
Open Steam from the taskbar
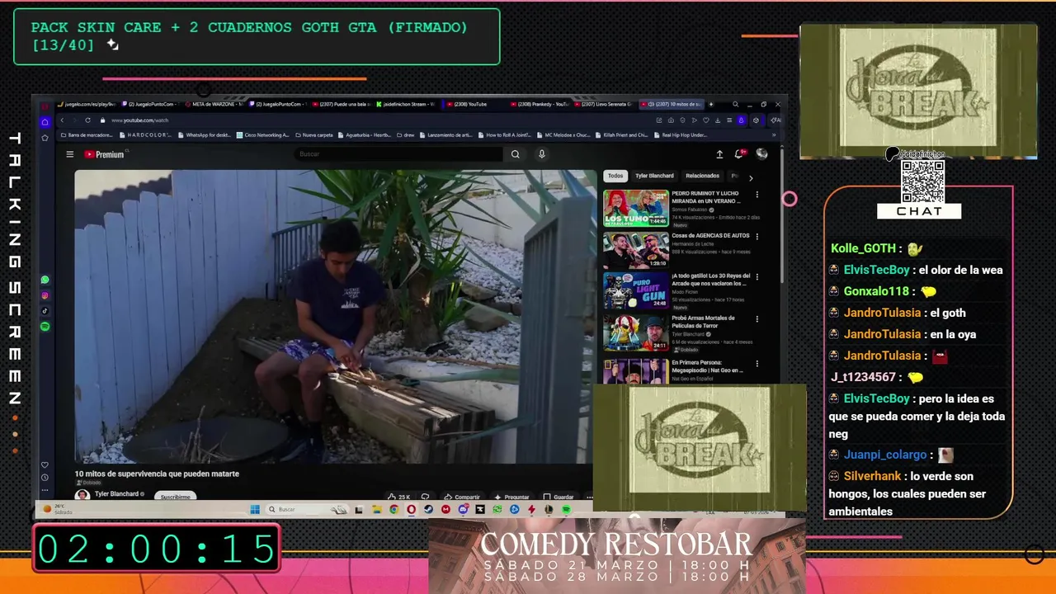(x=428, y=510)
